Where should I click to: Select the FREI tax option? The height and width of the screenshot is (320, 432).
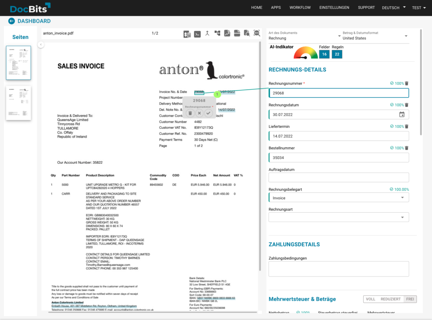click(409, 299)
